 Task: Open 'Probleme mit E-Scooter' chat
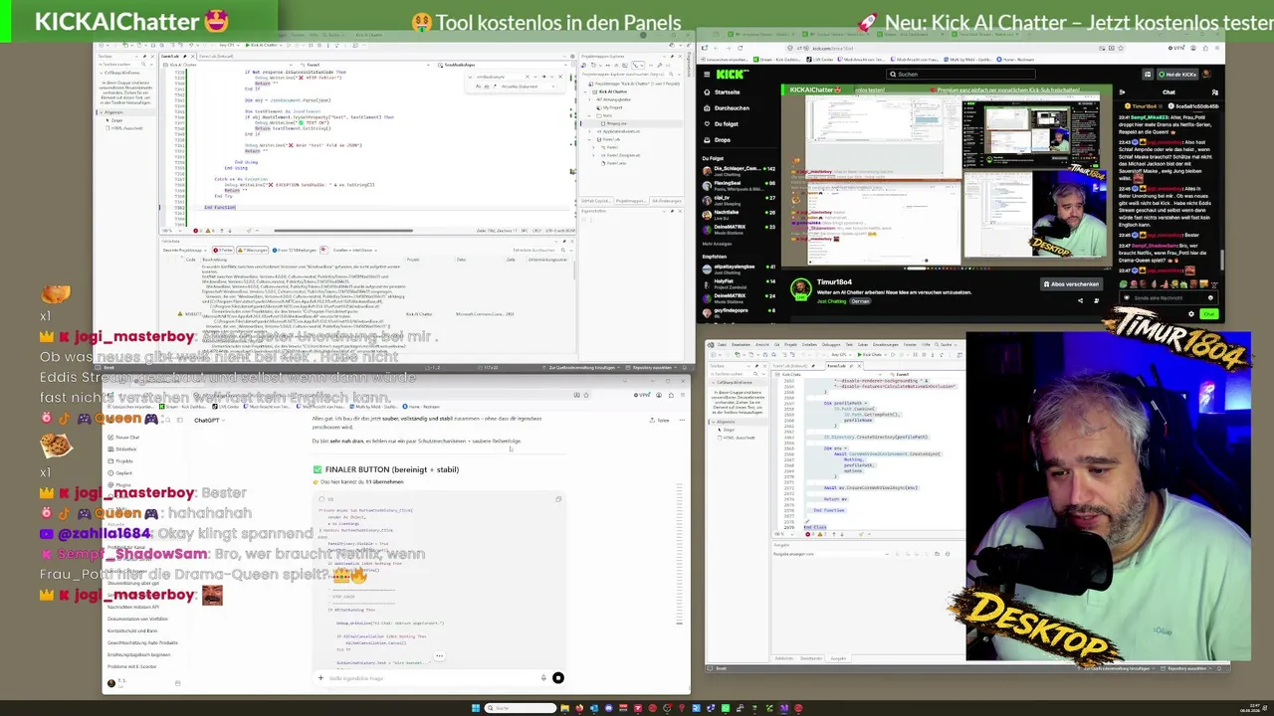[131, 666]
